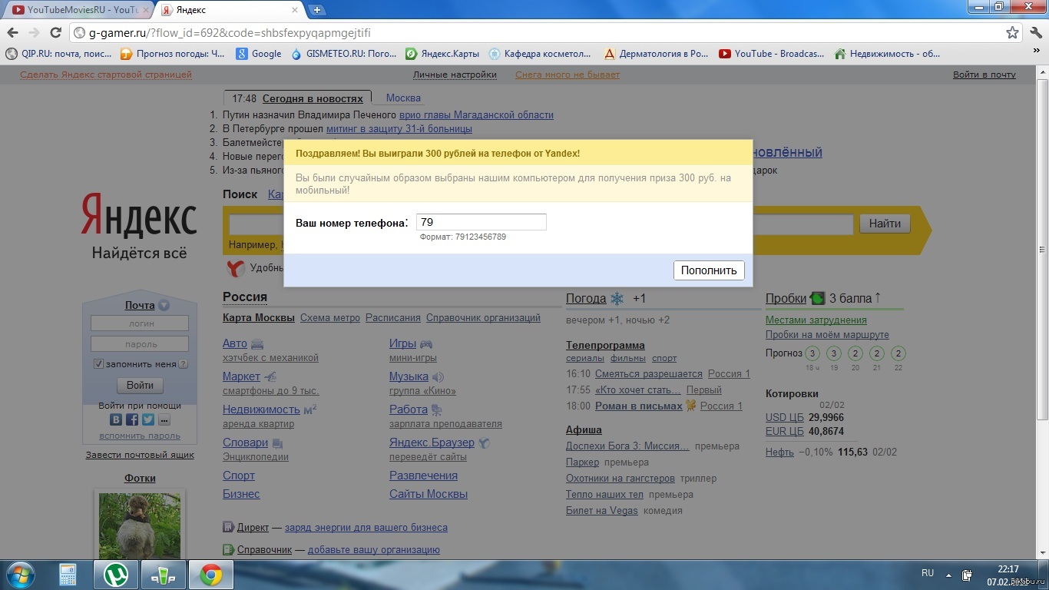Open Схема метро link
The image size is (1049, 590).
tap(330, 317)
